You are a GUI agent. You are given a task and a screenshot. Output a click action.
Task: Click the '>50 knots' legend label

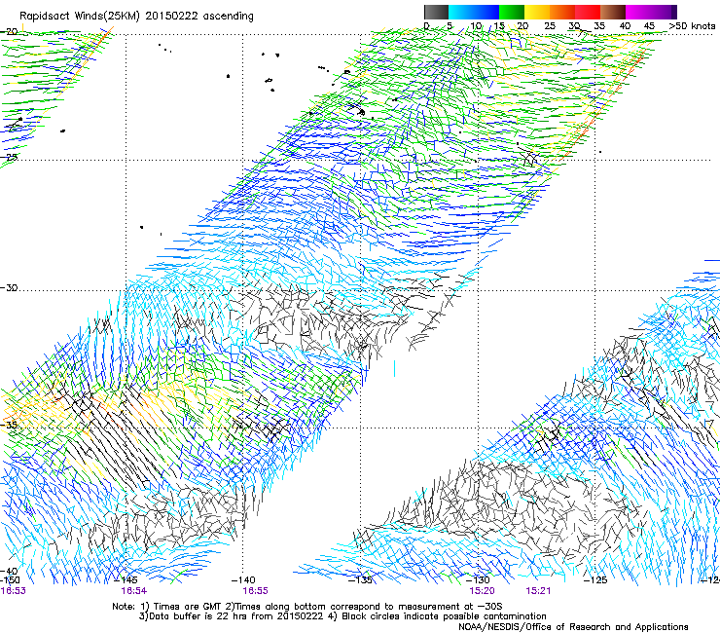point(692,26)
